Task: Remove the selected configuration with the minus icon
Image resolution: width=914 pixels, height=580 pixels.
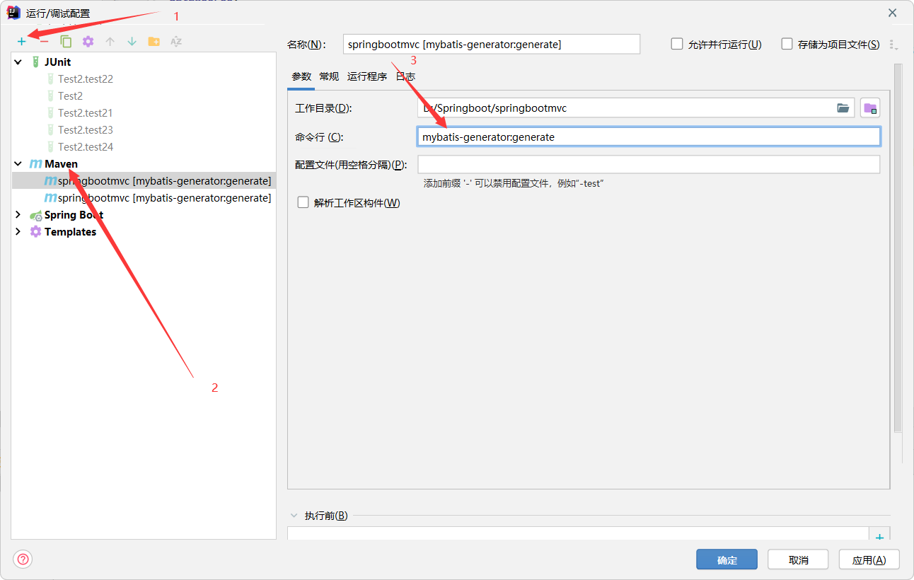Action: 44,42
